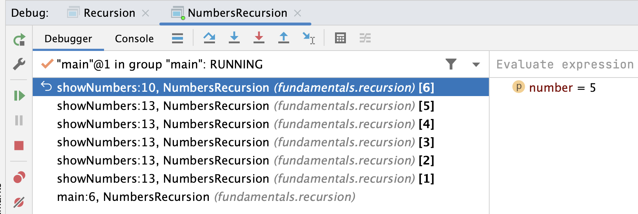The image size is (638, 214).
Task: Close the NumbersRecursion debug tab
Action: (298, 13)
